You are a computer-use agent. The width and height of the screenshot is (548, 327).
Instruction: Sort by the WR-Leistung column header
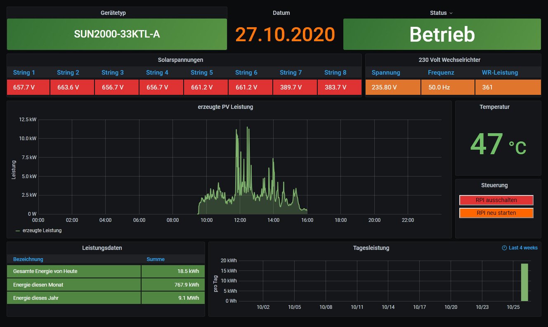(500, 73)
